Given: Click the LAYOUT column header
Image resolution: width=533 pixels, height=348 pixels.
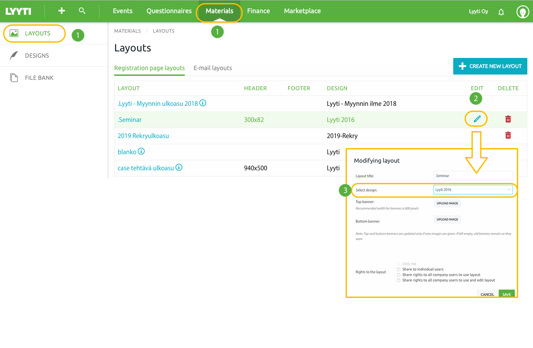Looking at the screenshot, I should click(129, 88).
